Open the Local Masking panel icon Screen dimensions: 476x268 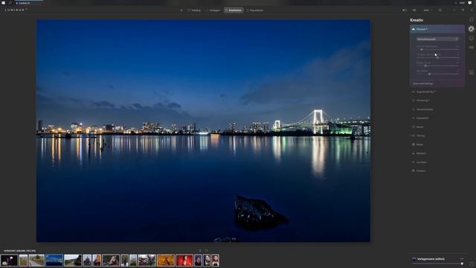pos(471,72)
